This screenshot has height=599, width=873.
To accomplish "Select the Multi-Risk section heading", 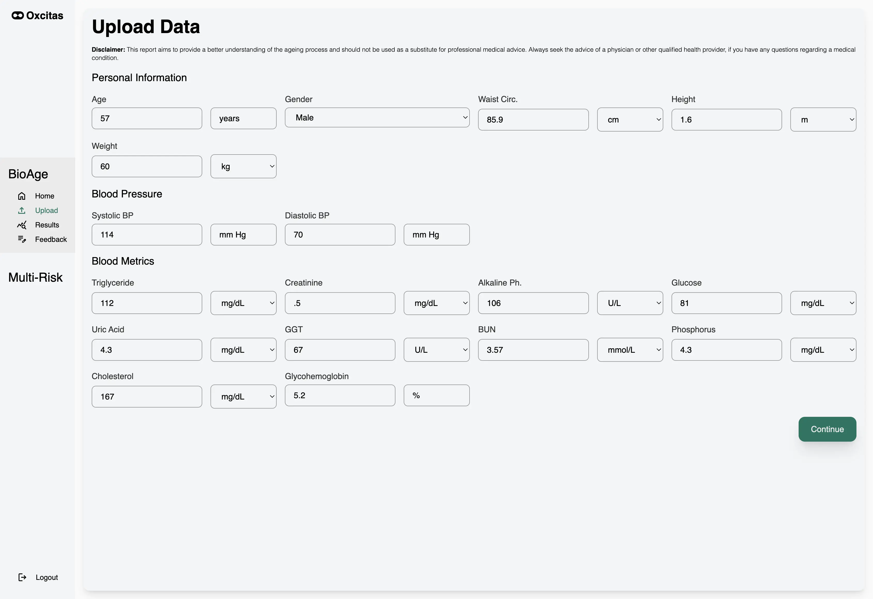I will [x=35, y=277].
